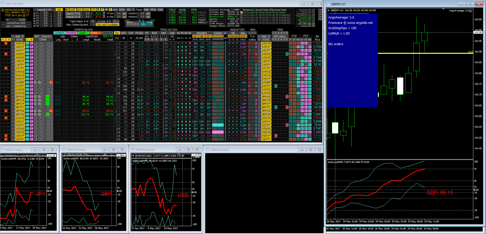This screenshot has width=486, height=234.
Task: Click the yellow H header filter button
Action: pos(3,40)
